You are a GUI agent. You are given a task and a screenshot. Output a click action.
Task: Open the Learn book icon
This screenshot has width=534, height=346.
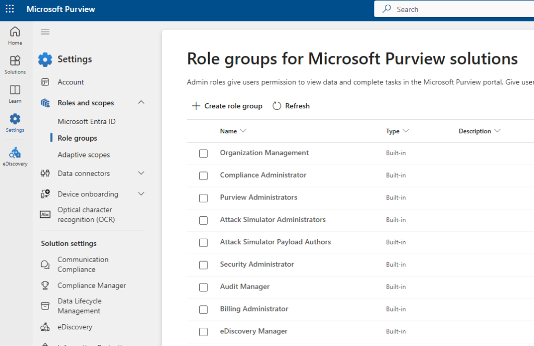pos(15,90)
